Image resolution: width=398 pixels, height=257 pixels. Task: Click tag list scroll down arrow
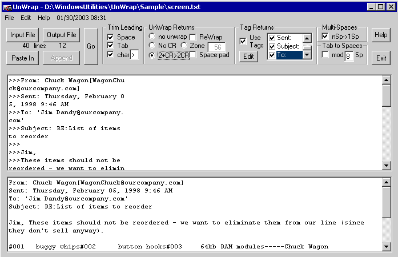307,55
